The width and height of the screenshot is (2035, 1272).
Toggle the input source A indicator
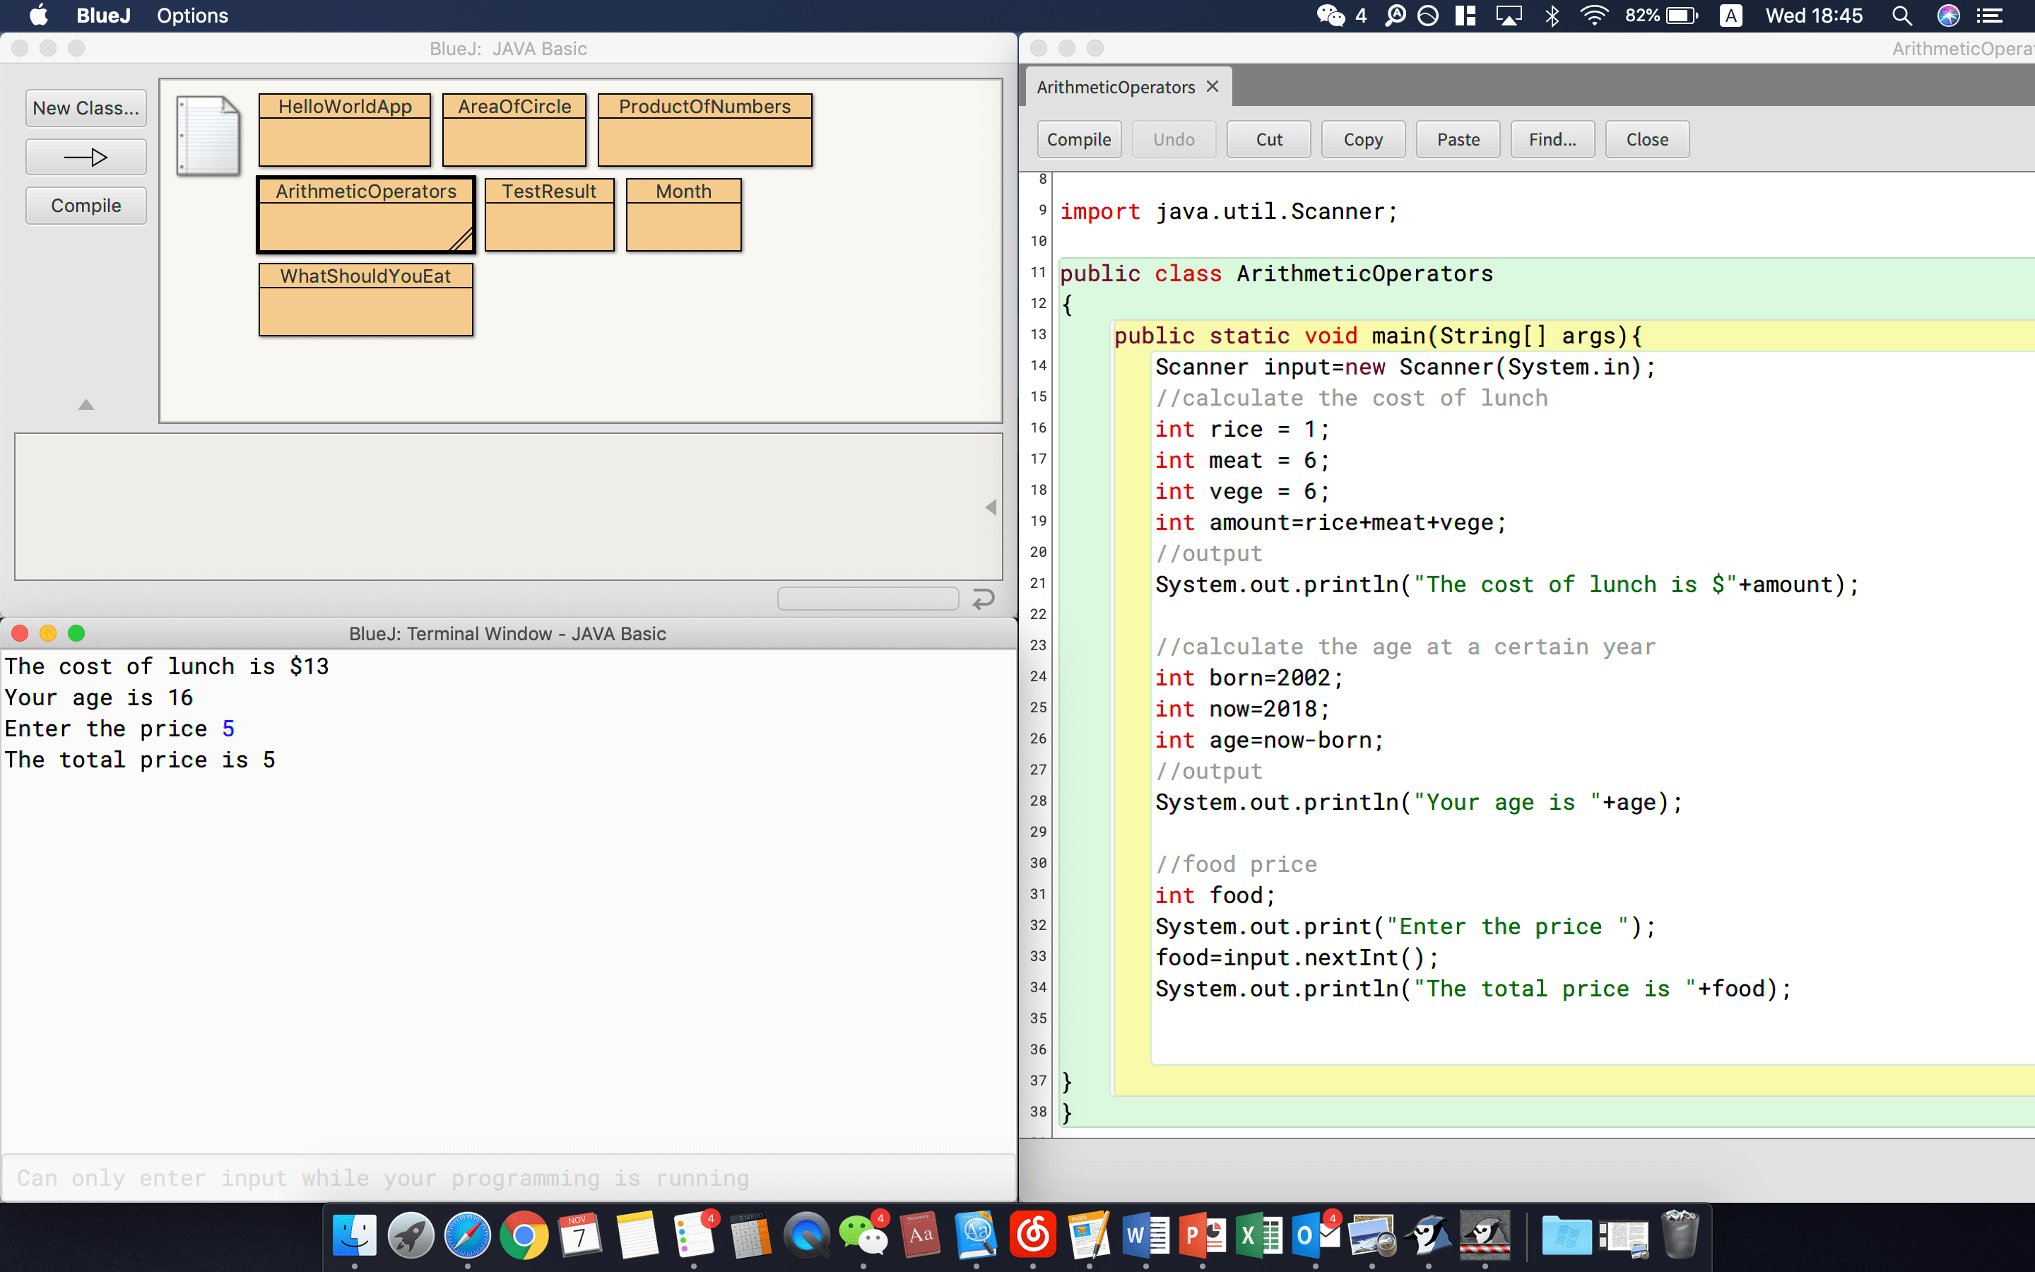[x=1730, y=16]
